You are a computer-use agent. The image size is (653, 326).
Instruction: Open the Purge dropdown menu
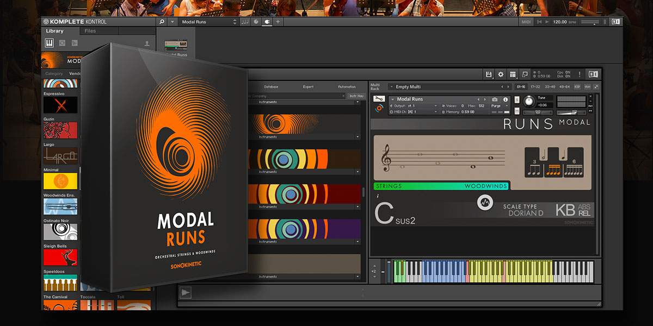click(498, 106)
